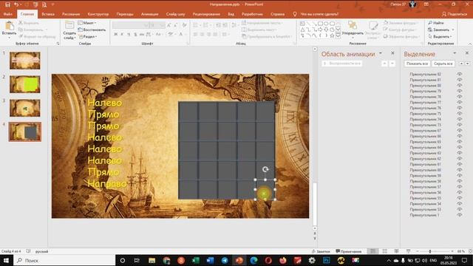Open the Выделение pane options arrow
Image resolution: width=473 pixels, height=266 pixels.
[455, 53]
